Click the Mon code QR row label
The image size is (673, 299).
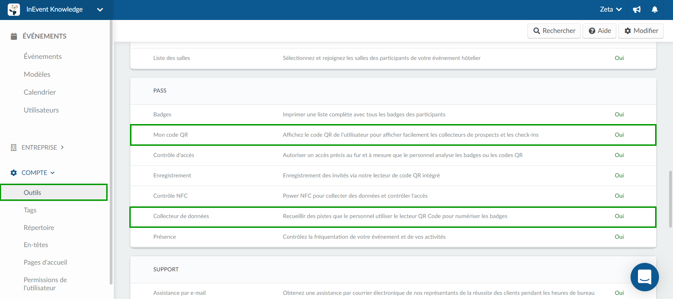click(x=171, y=135)
